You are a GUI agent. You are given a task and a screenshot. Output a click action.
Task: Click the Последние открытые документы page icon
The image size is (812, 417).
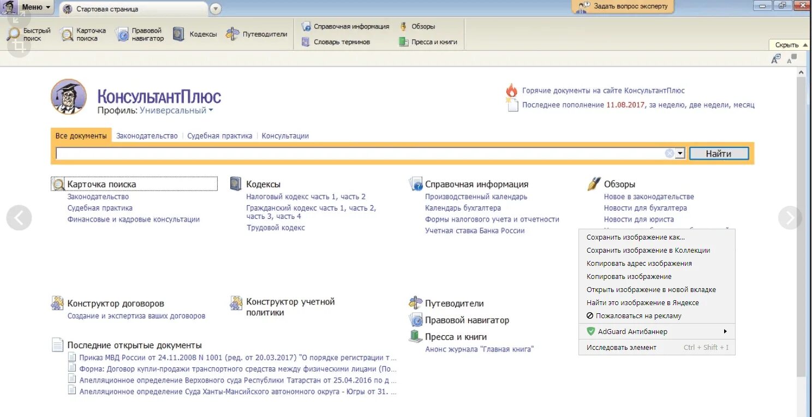point(57,344)
